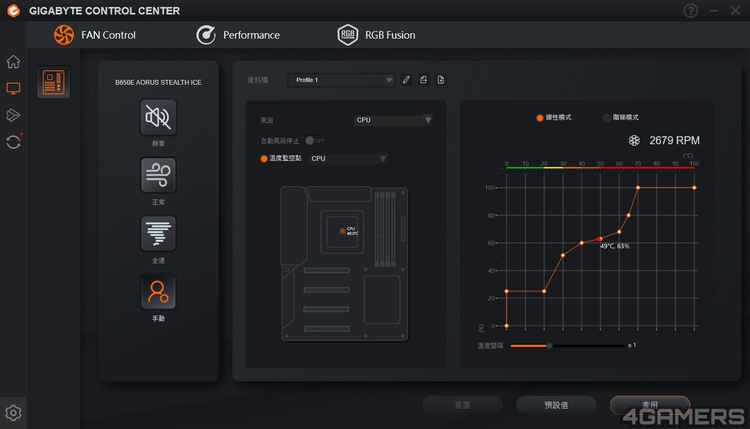Toggle the auto fan stop switch
Screen dimensions: 750x429
tap(315, 140)
